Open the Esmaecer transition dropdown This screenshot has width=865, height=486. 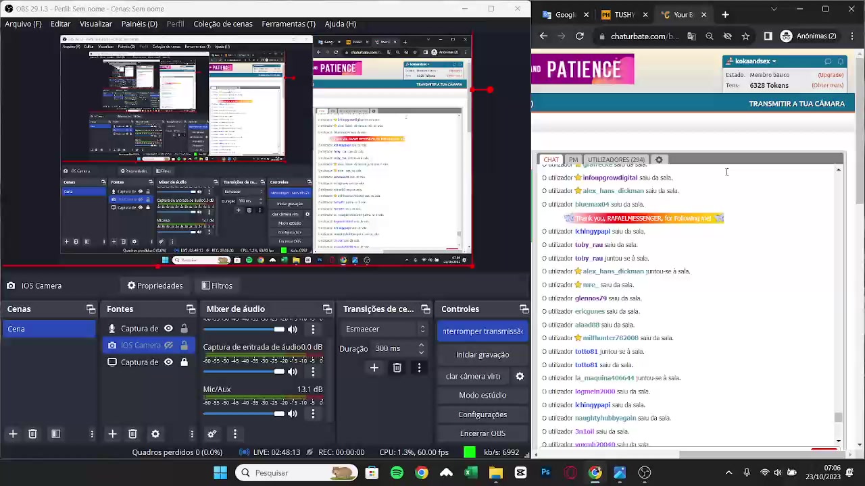point(385,329)
